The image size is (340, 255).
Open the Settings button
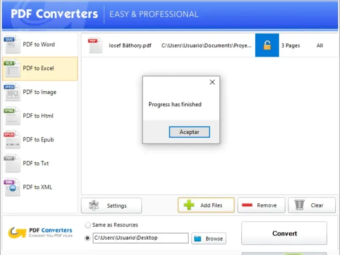click(111, 205)
